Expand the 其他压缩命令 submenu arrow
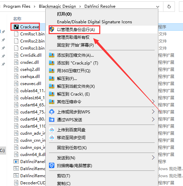This screenshot has height=186, width=183. (153, 102)
